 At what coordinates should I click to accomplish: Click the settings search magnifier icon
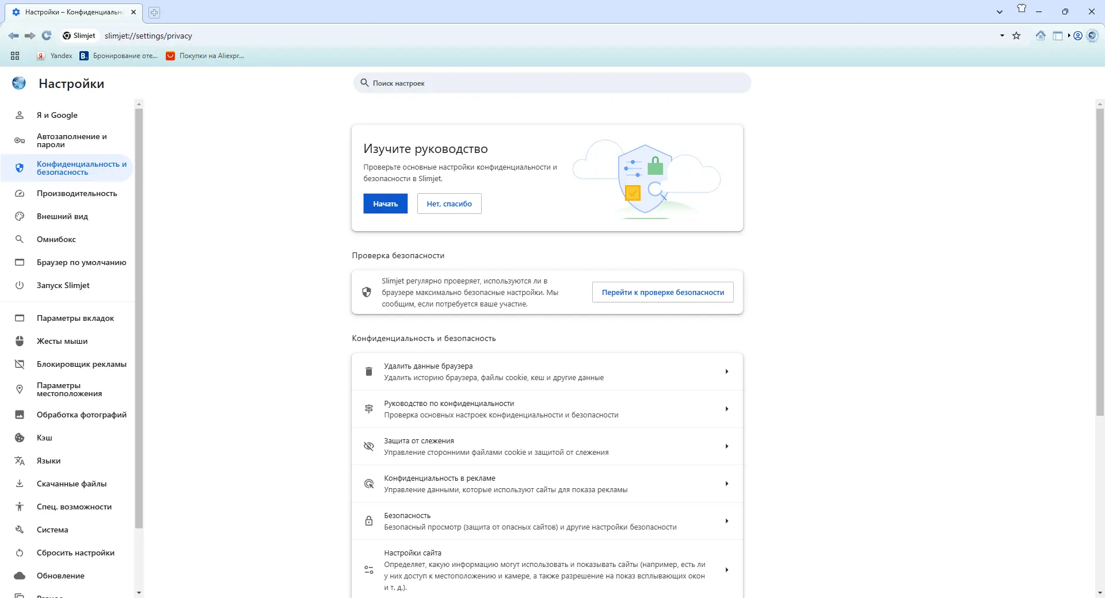pyautogui.click(x=365, y=83)
